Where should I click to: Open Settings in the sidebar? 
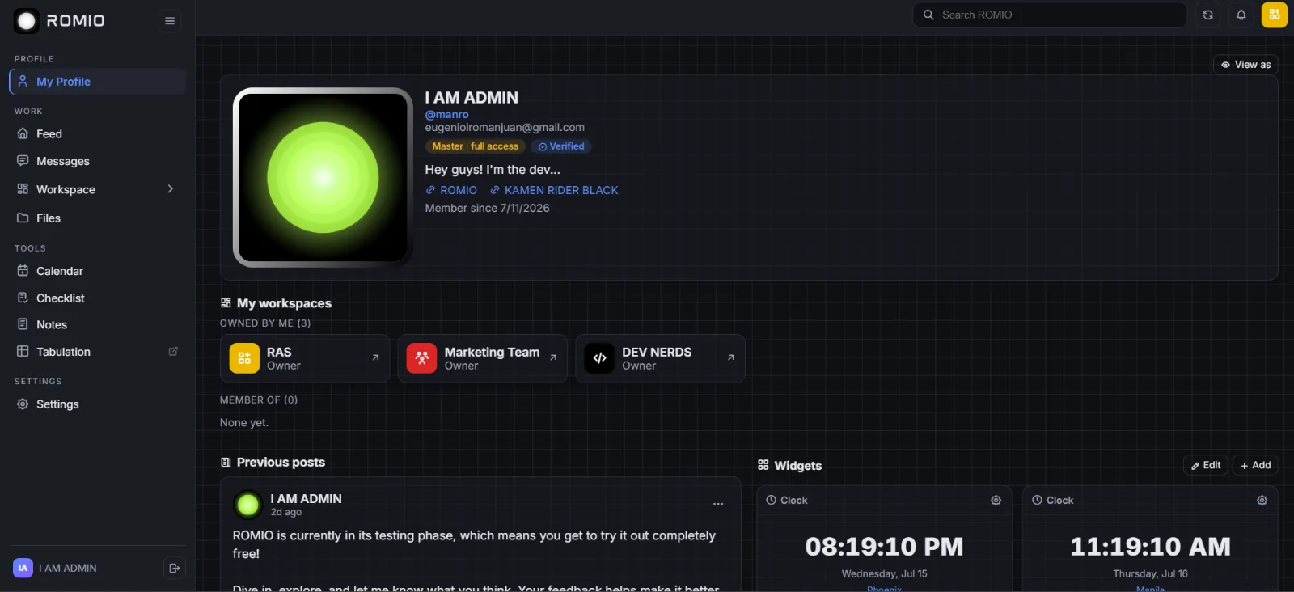[x=98, y=404]
